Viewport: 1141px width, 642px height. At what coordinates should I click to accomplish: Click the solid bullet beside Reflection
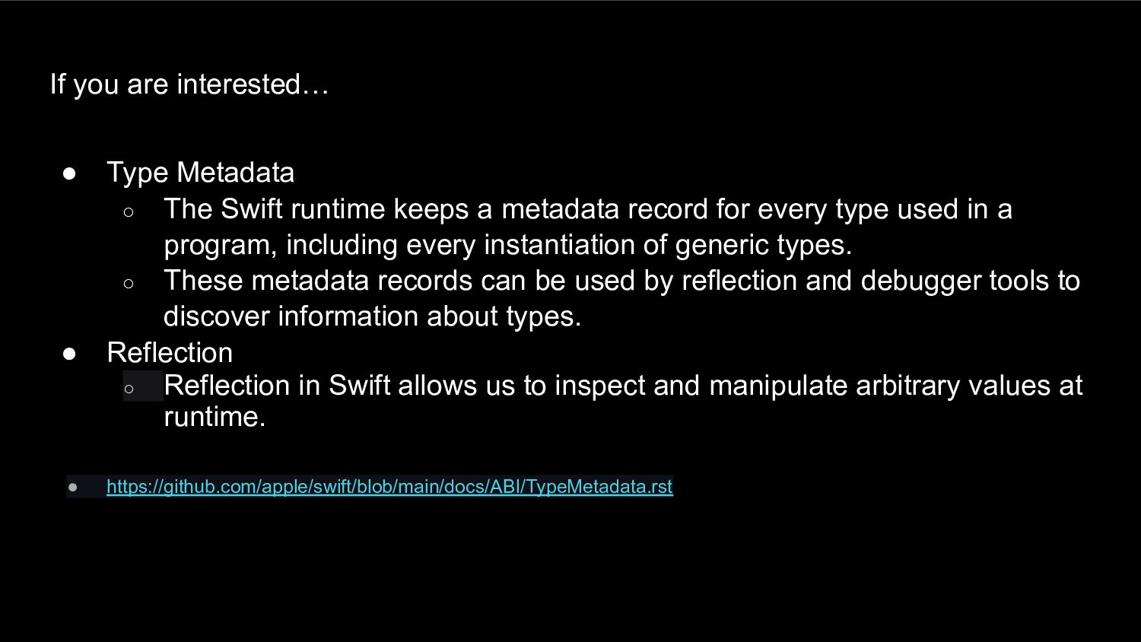click(x=70, y=354)
